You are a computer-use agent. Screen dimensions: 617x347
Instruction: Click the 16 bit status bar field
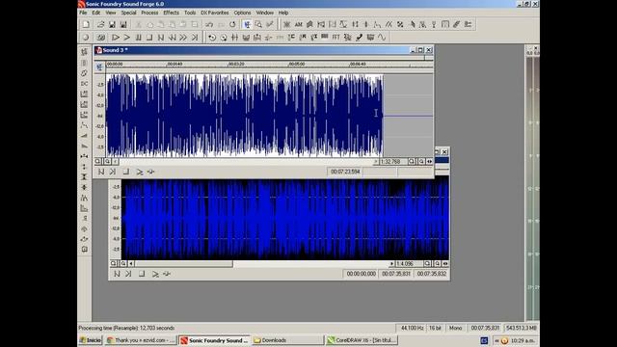[x=435, y=328]
